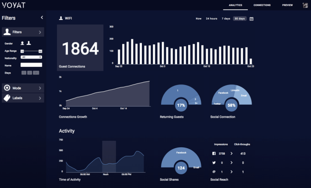This screenshot has width=311, height=188.
Task: Open the user avatar in top bar
Action: click(305, 5)
